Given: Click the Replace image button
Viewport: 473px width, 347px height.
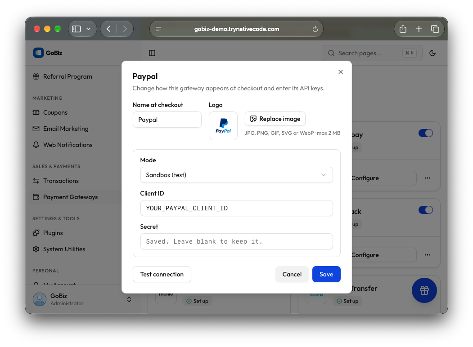Looking at the screenshot, I should pyautogui.click(x=275, y=119).
